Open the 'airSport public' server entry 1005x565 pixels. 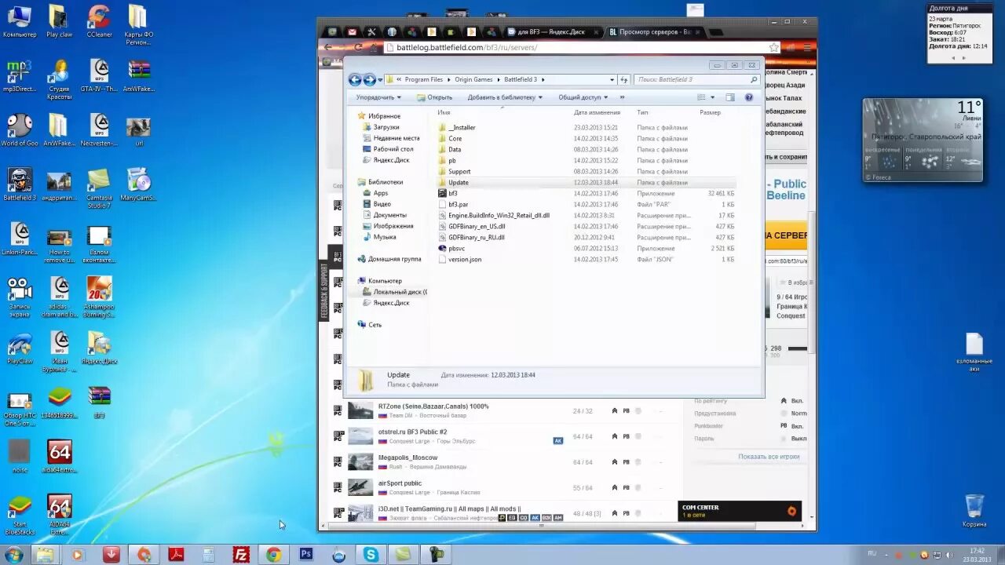pyautogui.click(x=400, y=483)
